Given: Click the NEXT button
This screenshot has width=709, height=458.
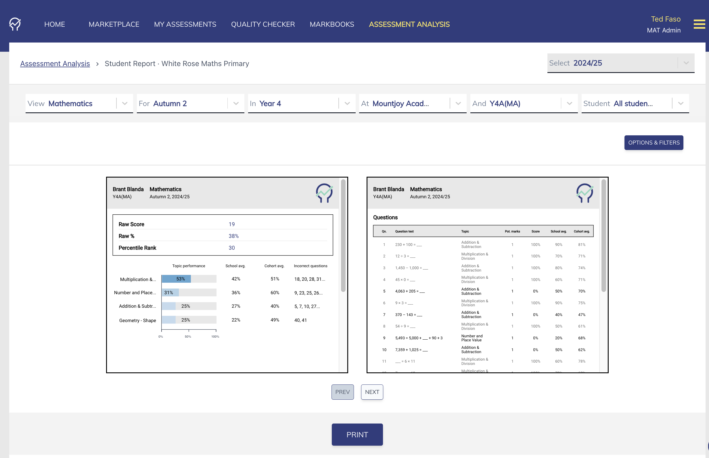Looking at the screenshot, I should pos(372,392).
